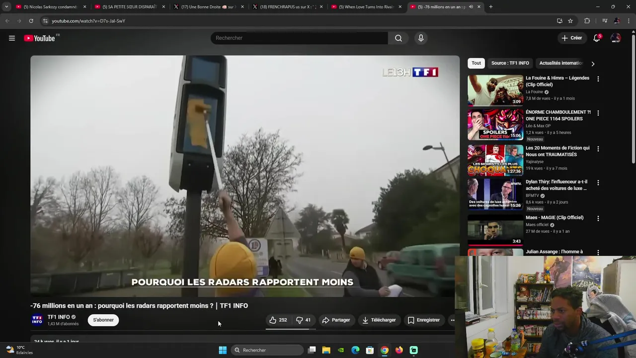Click the Créer create button
636x358 pixels.
tap(572, 38)
